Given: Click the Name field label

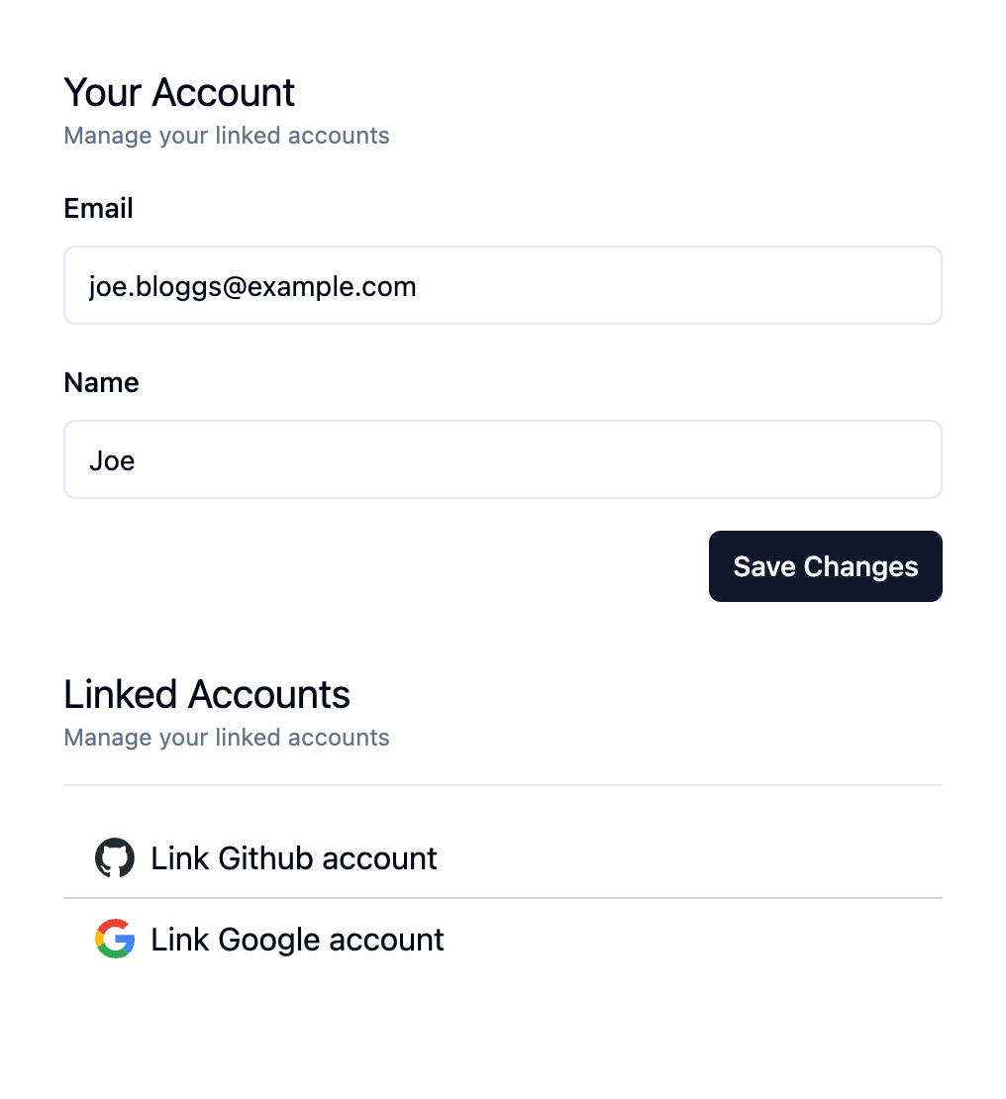Looking at the screenshot, I should pyautogui.click(x=102, y=383).
